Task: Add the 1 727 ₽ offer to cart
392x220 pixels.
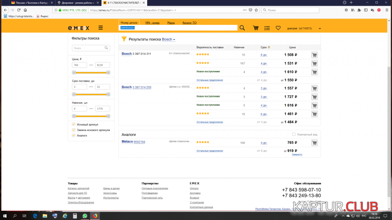Action: tap(314, 97)
